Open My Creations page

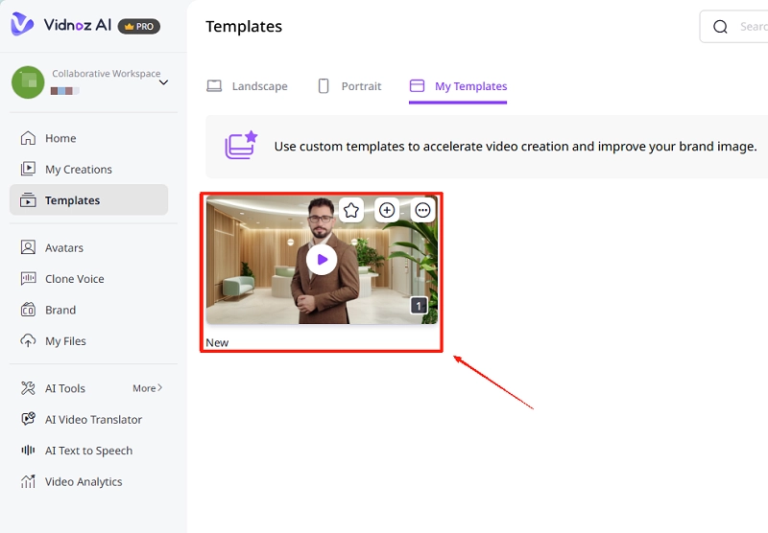[78, 170]
